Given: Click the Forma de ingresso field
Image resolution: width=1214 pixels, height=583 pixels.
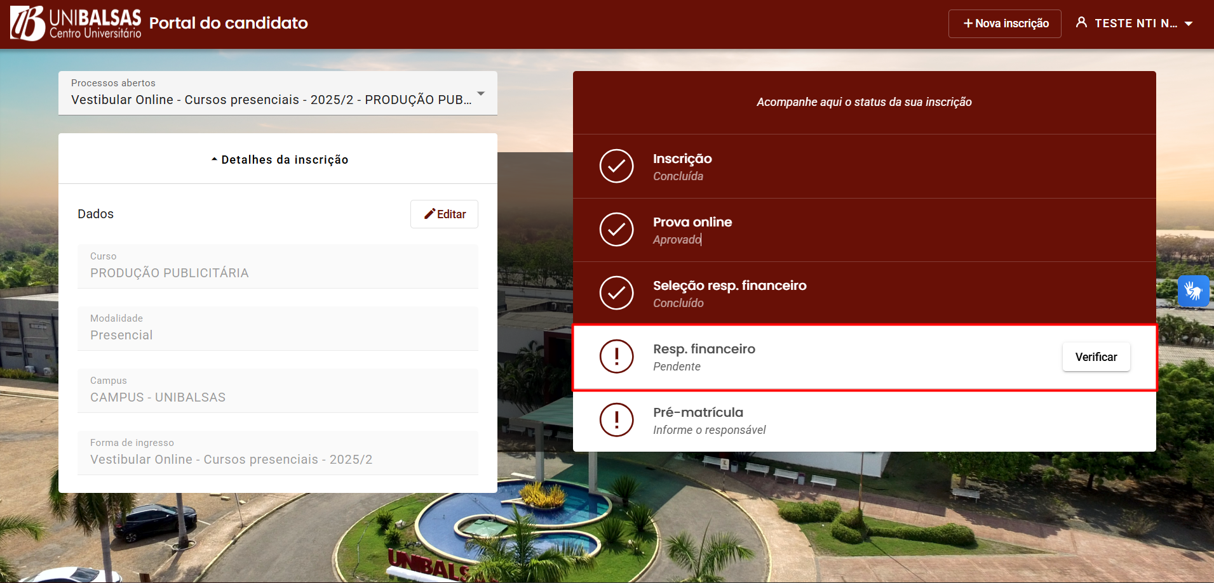Looking at the screenshot, I should 278,453.
